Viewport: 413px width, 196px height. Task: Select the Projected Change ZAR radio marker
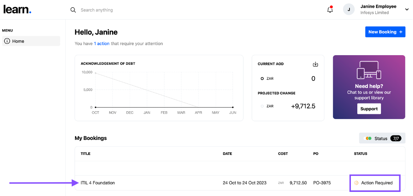pos(262,106)
